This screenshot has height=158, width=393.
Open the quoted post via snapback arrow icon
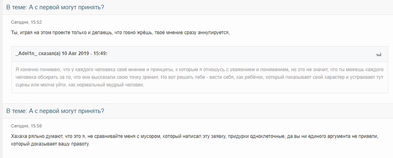coord(378,54)
